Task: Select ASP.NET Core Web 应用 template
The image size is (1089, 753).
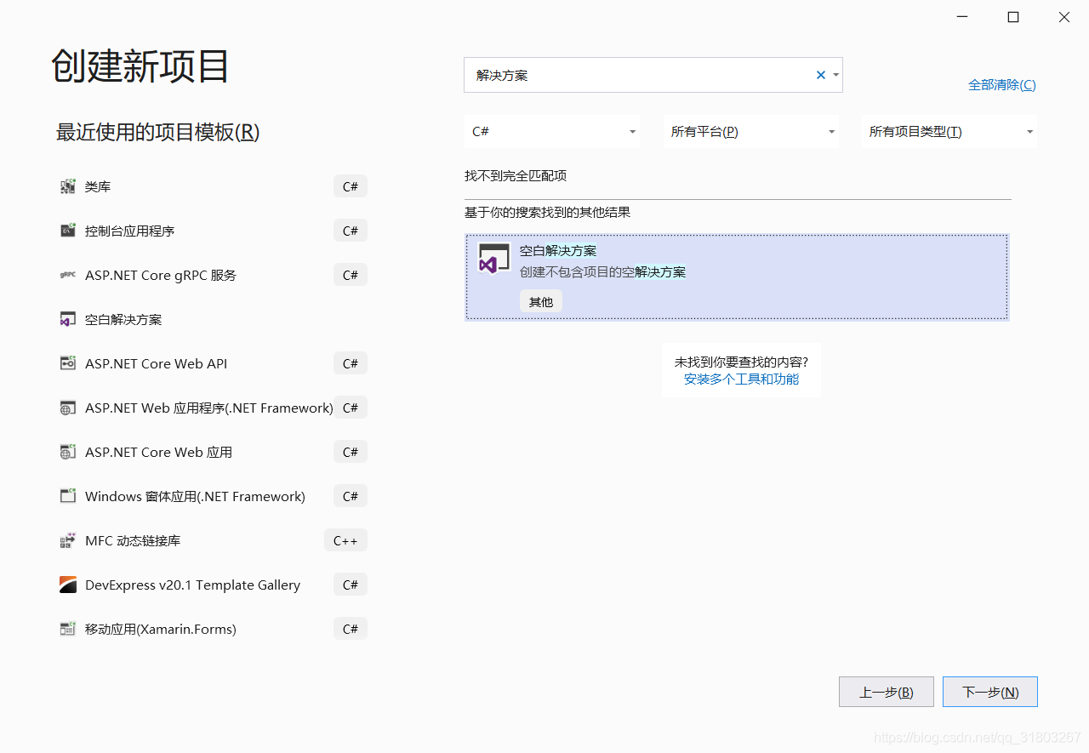Action: tap(213, 452)
